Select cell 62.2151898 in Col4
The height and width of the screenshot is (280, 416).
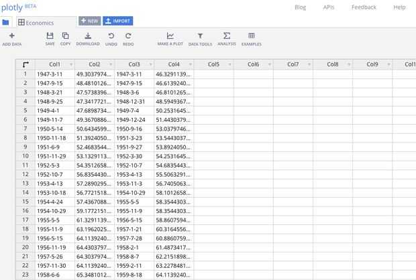coord(174,257)
